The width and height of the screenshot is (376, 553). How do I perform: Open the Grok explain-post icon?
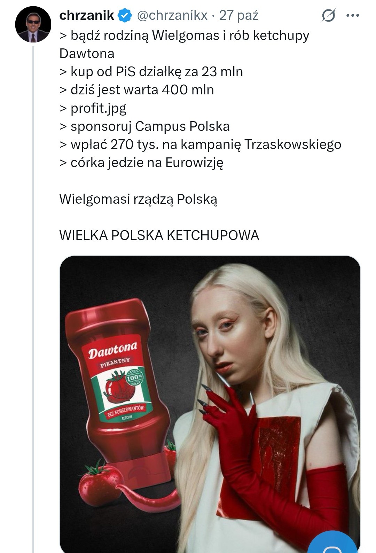click(x=328, y=15)
